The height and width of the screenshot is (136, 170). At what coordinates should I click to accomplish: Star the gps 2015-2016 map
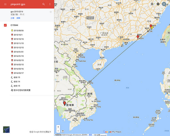point(51,12)
